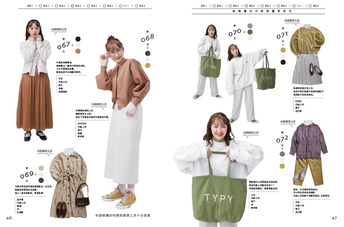Image resolution: width=344 pixels, height=227 pixels.
Task: Click the dark brown swatch under number 068
Action: (148, 53)
